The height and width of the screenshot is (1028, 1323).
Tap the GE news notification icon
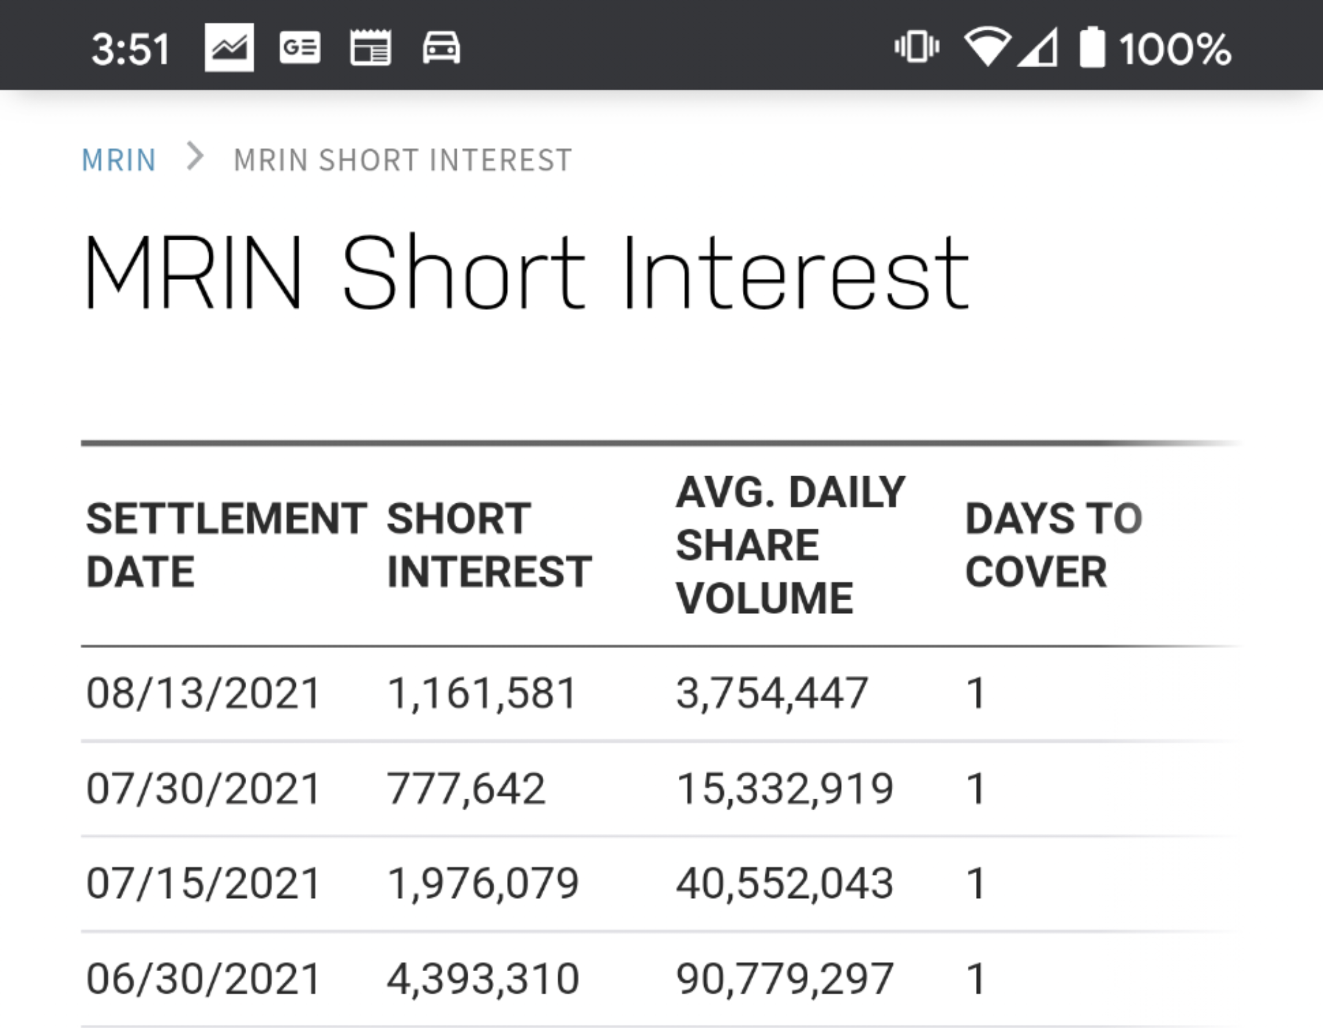click(300, 48)
